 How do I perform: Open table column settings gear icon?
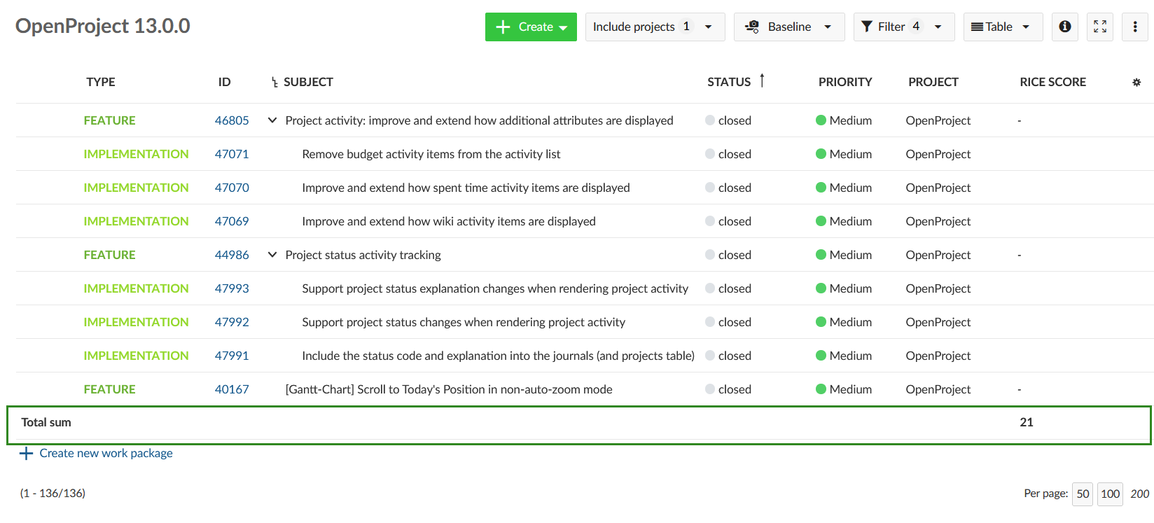point(1136,83)
